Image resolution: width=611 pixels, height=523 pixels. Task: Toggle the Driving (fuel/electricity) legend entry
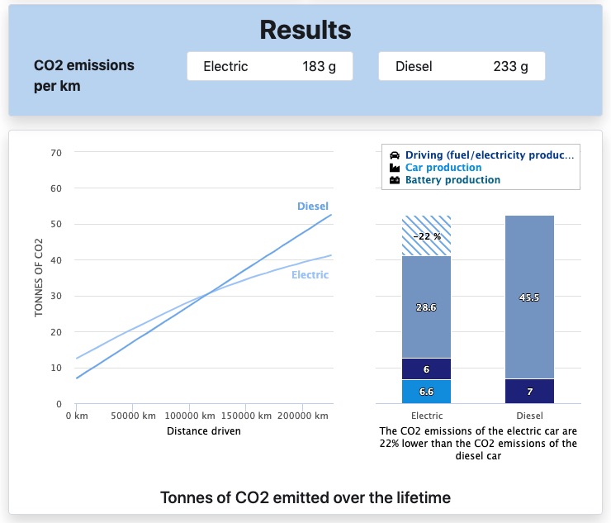pos(488,155)
